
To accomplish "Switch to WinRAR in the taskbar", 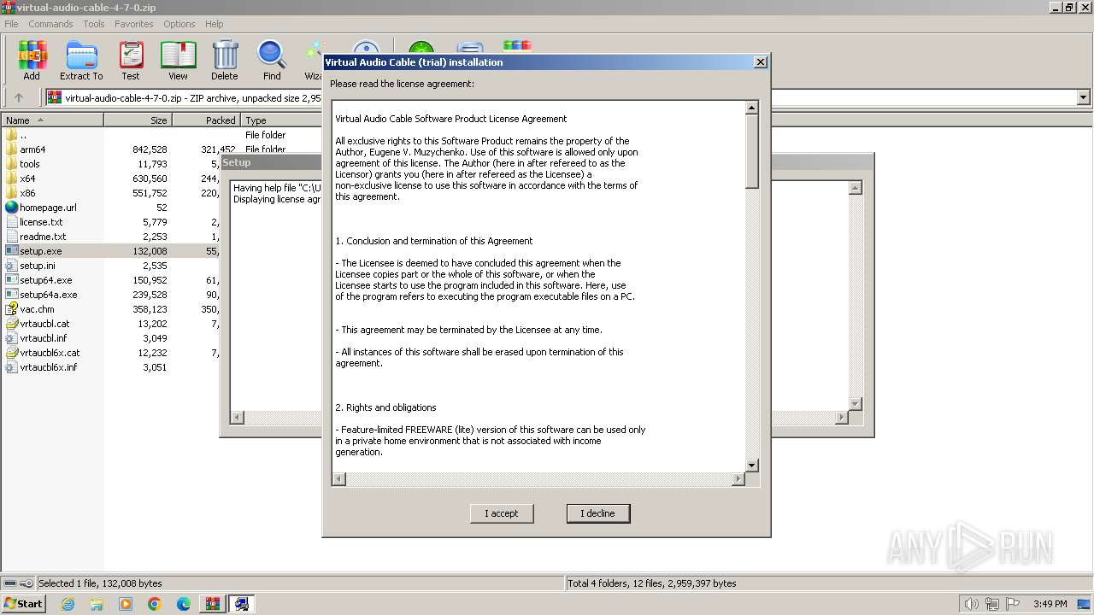I will click(x=213, y=604).
